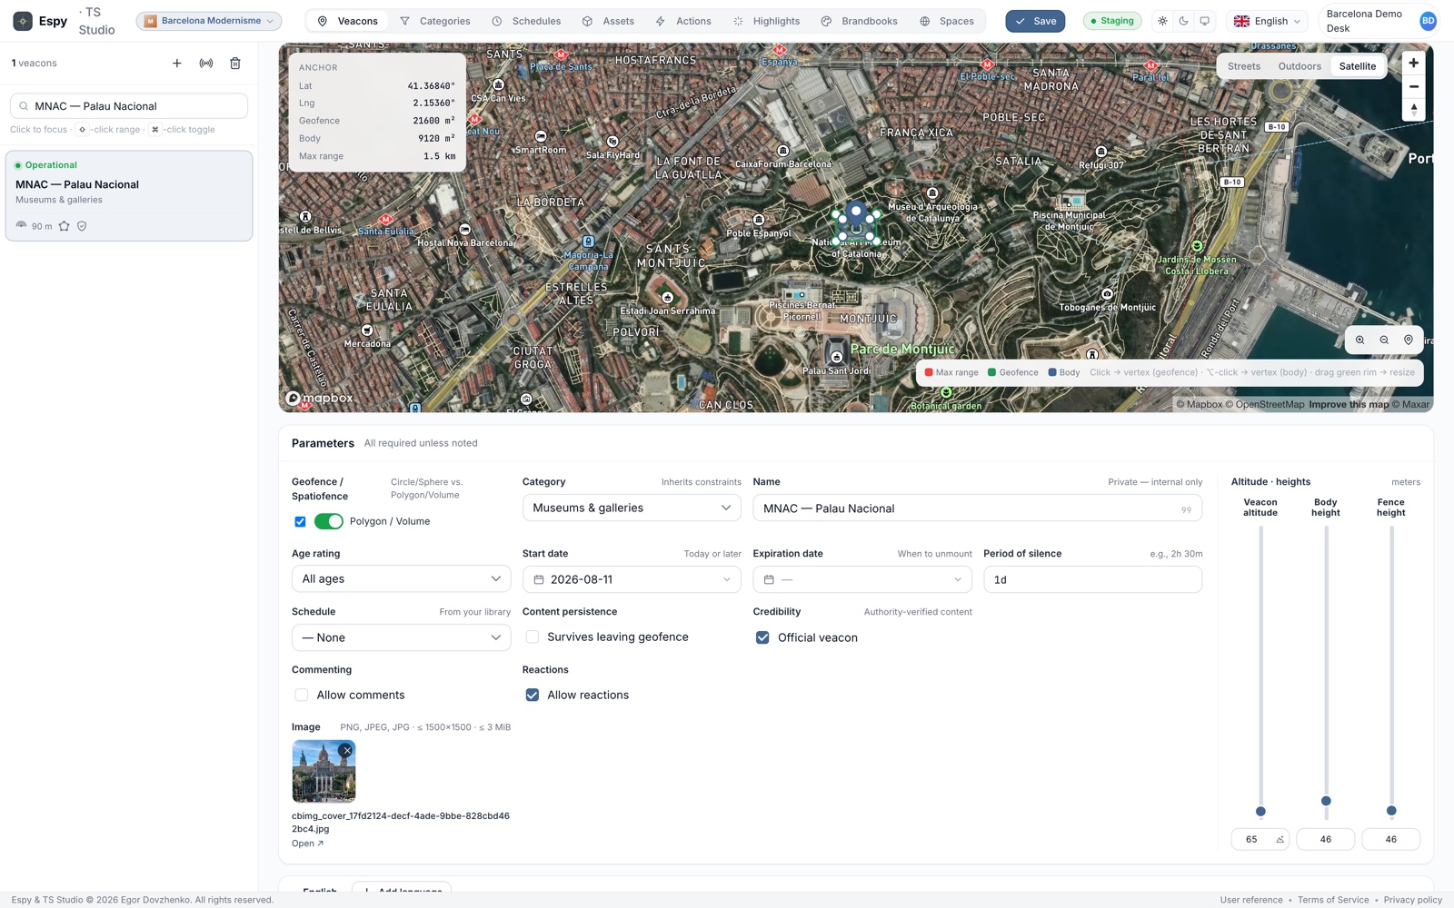Click the BD user avatar
Image resolution: width=1454 pixels, height=908 pixels.
coord(1428,21)
